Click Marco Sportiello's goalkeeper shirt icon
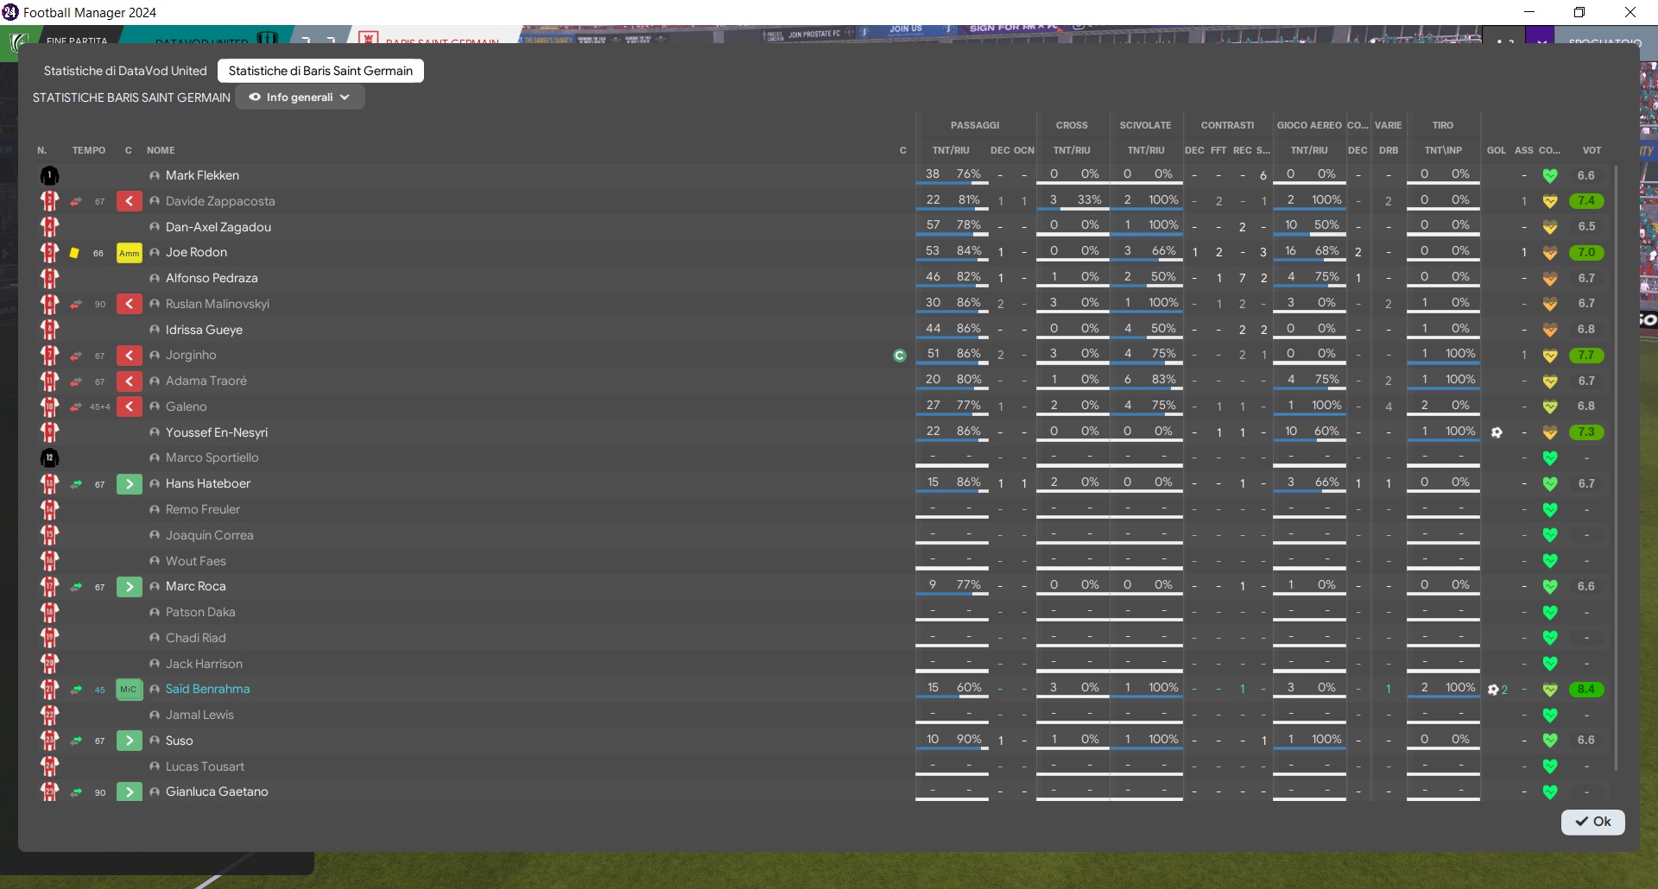 pyautogui.click(x=49, y=458)
